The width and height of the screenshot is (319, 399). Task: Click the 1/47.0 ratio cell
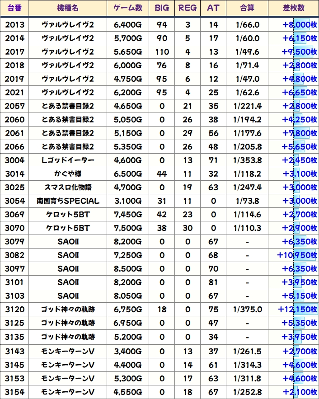coord(247,79)
